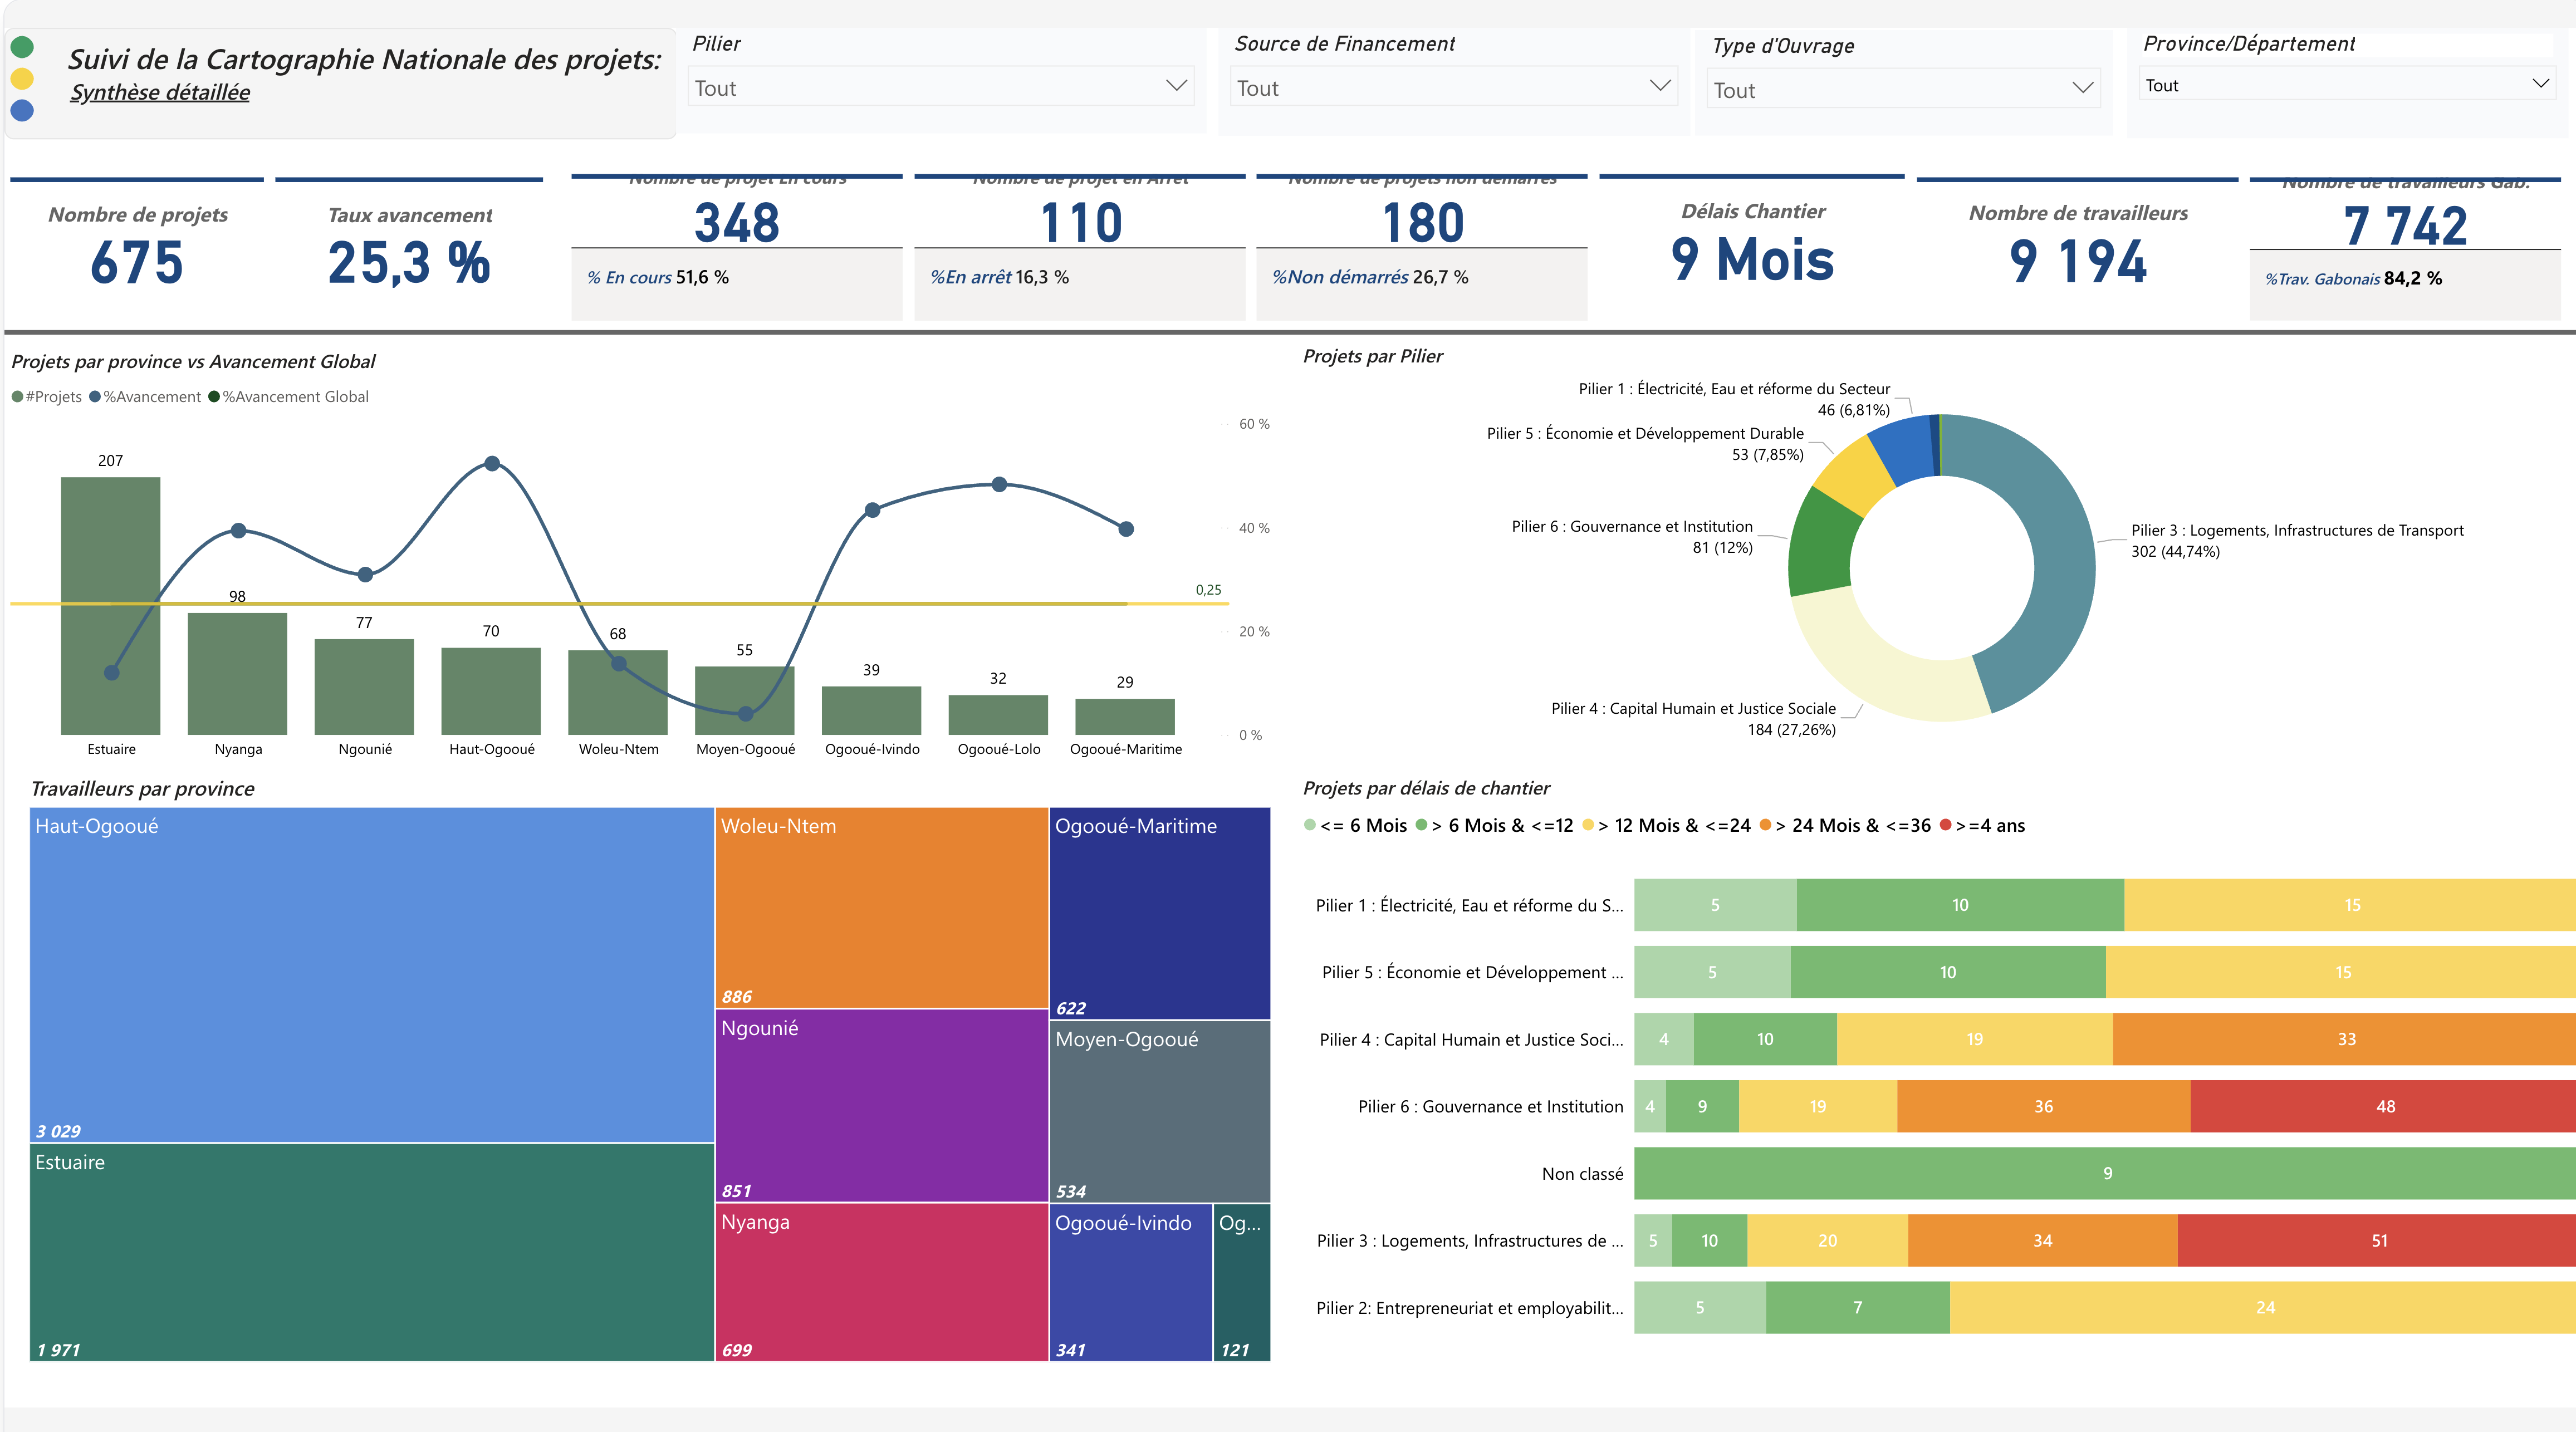
Task: Click the yellow circle beside the title
Action: pos(22,79)
